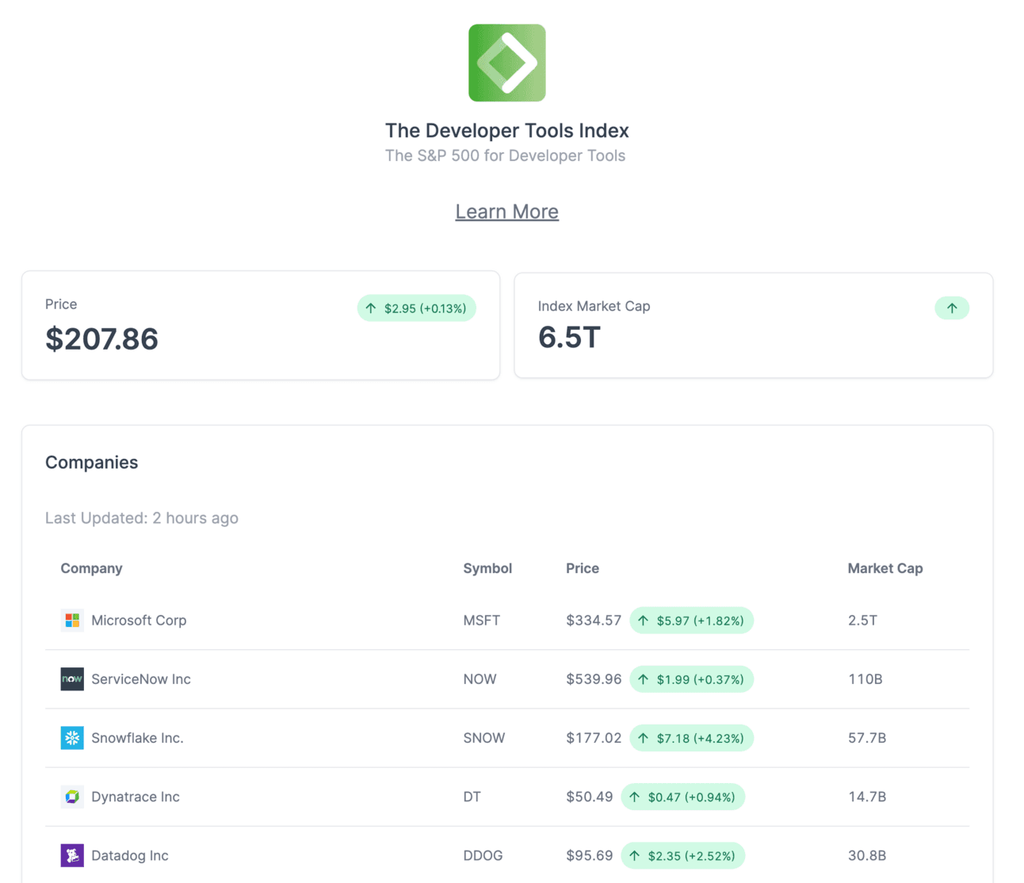Click Snowflake's price $177.02
Screen dimensions: 1024x883
594,738
